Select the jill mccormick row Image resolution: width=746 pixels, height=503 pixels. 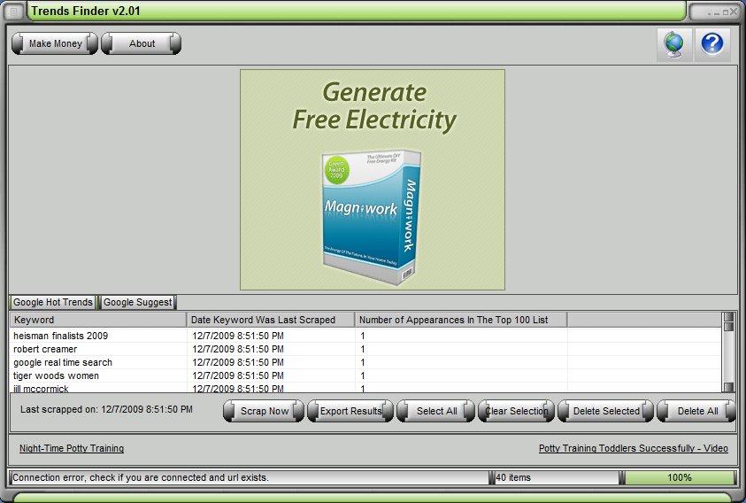(365, 388)
